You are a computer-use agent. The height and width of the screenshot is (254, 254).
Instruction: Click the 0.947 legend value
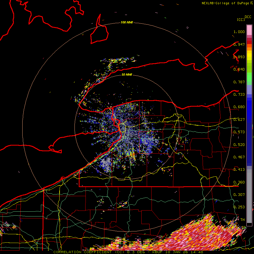[239, 44]
